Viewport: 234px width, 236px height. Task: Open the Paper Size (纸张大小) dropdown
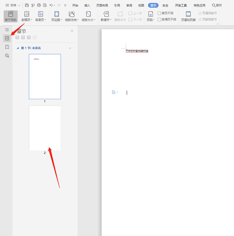[88, 16]
